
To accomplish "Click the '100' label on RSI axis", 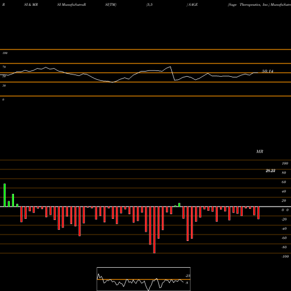I will click(5, 53).
